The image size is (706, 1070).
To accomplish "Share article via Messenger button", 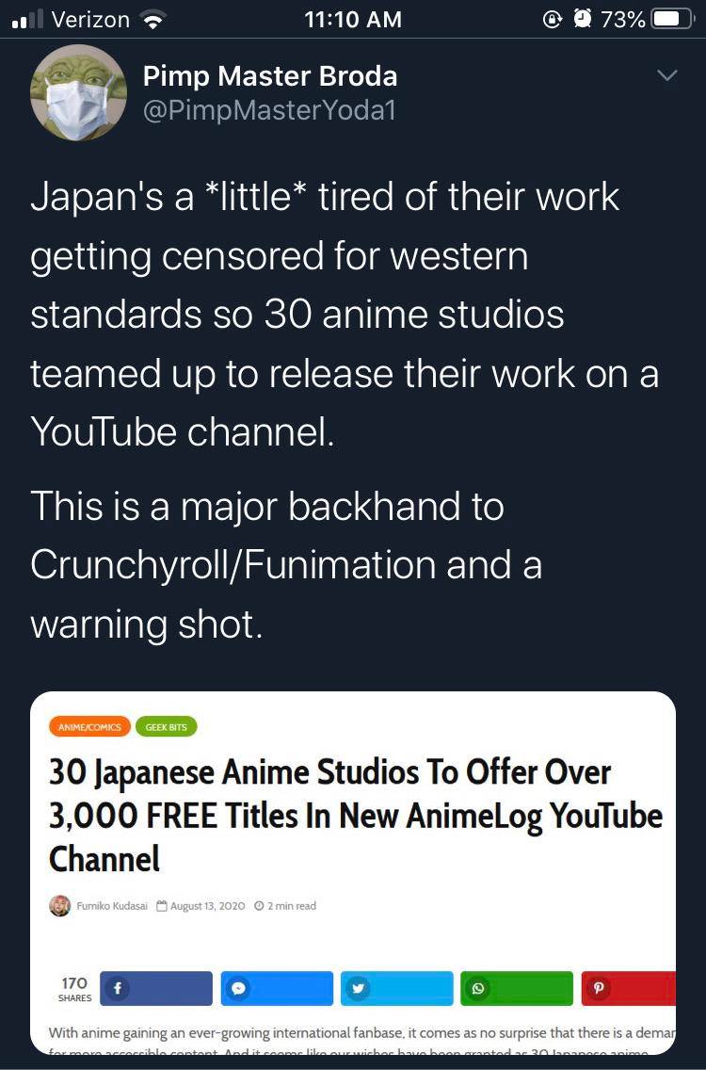I will pos(277,988).
